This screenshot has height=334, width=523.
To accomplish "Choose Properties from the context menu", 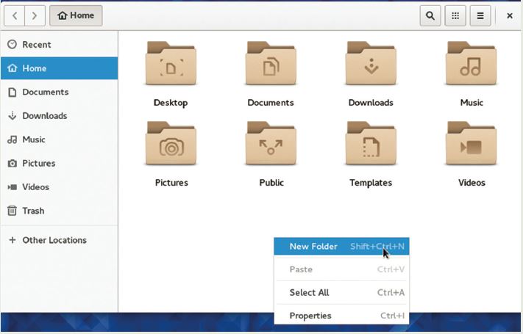I will coord(341,316).
